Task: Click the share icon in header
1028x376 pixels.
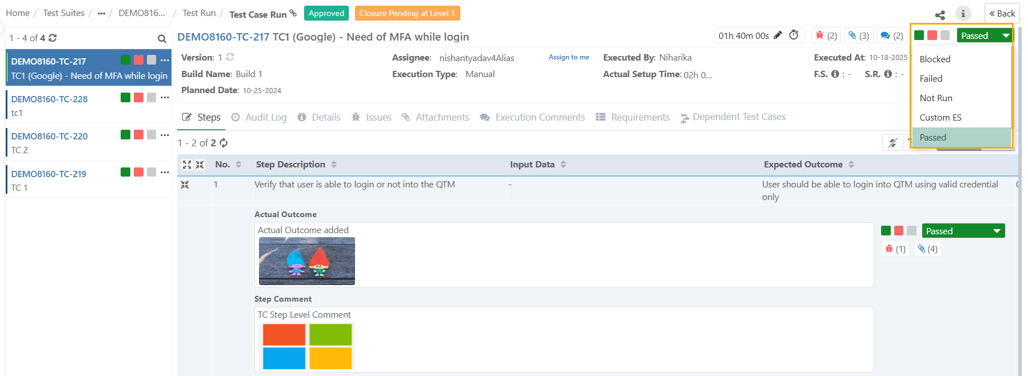Action: point(939,14)
